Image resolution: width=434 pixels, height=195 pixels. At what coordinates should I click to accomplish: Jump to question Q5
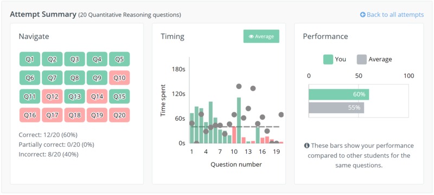pyautogui.click(x=119, y=59)
